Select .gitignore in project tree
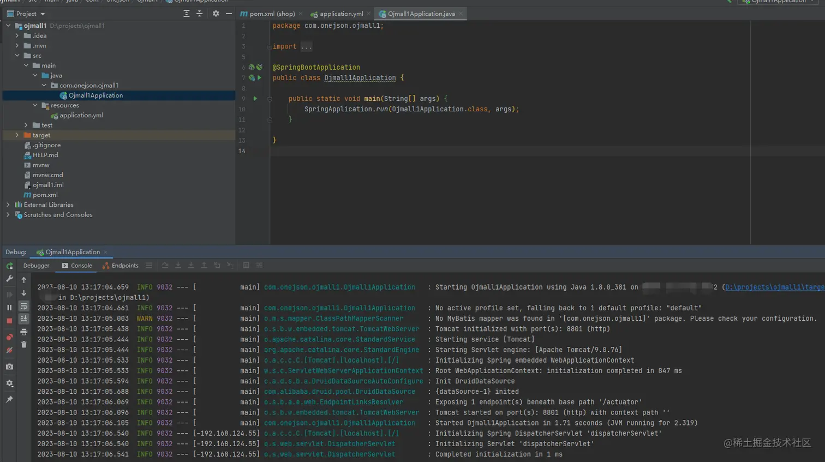 (x=46, y=145)
